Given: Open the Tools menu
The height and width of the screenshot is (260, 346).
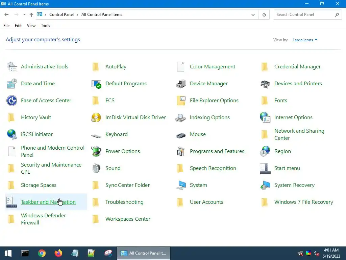Looking at the screenshot, I should pyautogui.click(x=46, y=26).
